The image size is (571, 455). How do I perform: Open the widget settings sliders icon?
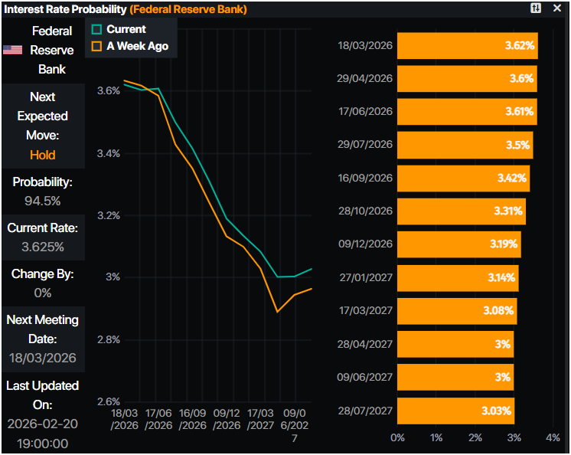point(536,8)
